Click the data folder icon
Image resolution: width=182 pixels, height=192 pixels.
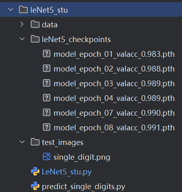(35, 24)
